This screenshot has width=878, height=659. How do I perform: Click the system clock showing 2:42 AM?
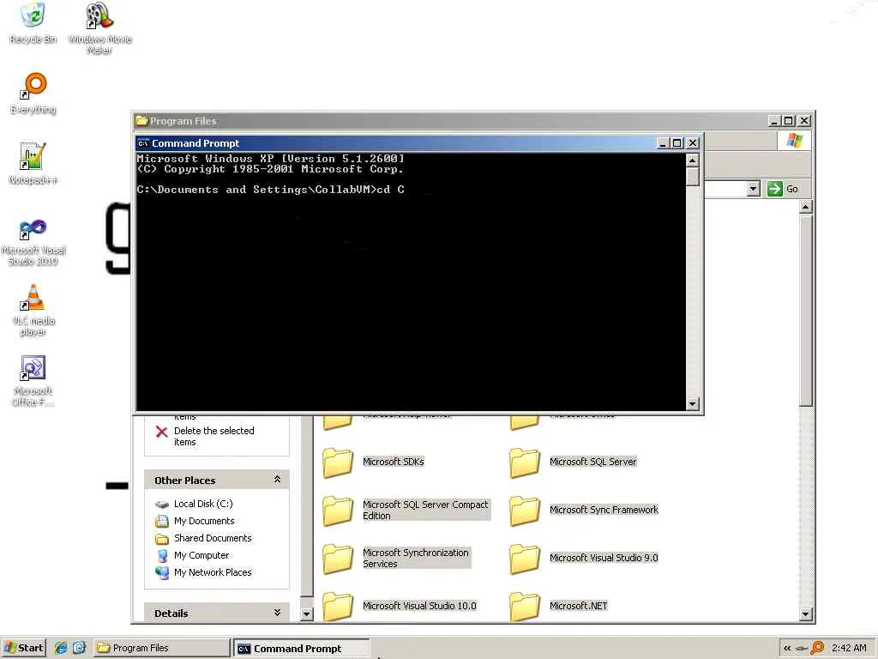[850, 648]
